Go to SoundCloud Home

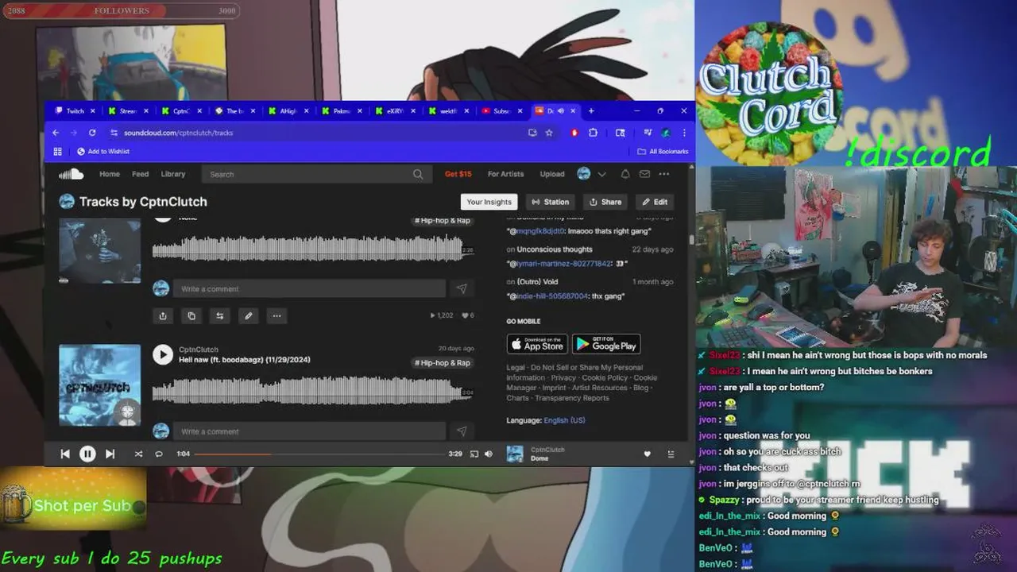(x=110, y=174)
